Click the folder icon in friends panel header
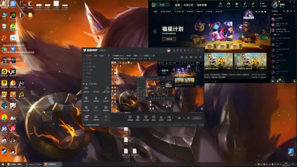The height and width of the screenshot is (167, 297). pyautogui.click(x=288, y=12)
